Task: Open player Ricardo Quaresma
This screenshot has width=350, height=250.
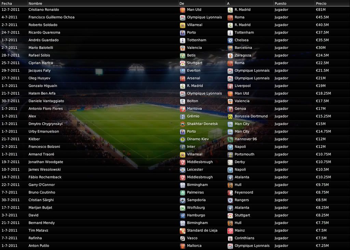Action: [44, 32]
